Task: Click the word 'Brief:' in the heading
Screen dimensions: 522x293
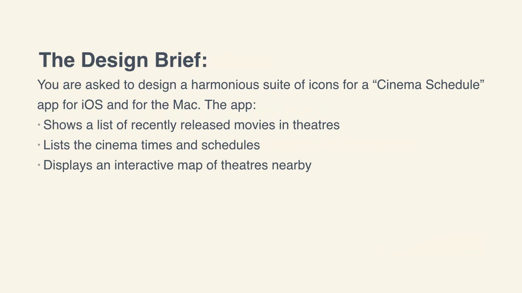Action: click(181, 60)
